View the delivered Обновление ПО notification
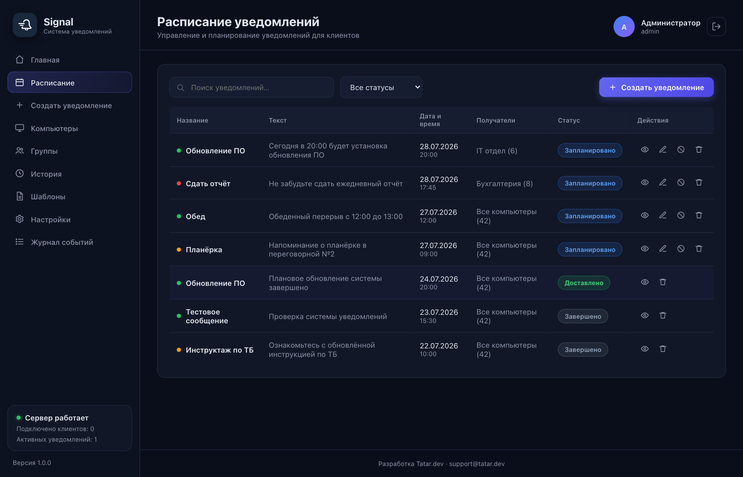Screen dimensions: 743x477 [x=645, y=282]
